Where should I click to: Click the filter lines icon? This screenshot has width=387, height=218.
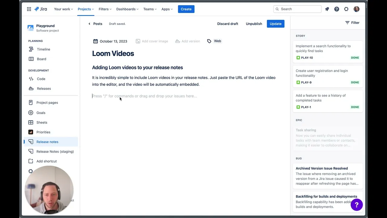click(347, 23)
